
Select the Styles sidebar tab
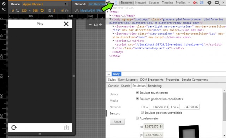click(x=112, y=80)
